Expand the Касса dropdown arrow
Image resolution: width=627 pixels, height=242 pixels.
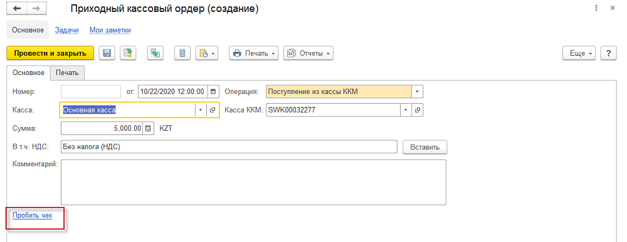pos(201,109)
